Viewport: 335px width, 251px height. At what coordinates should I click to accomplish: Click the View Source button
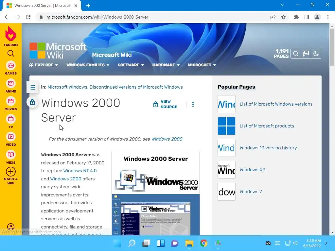pyautogui.click(x=165, y=104)
